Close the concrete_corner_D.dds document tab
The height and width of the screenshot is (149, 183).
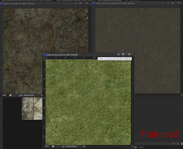pyautogui.click(x=95, y=1)
